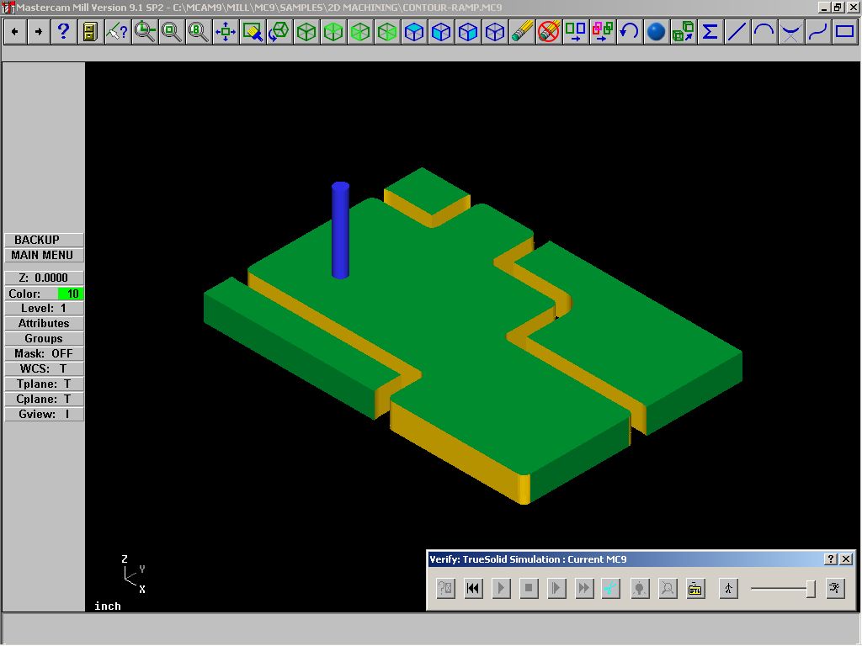Click the WCS: T setting
This screenshot has height=646, width=862.
point(44,368)
